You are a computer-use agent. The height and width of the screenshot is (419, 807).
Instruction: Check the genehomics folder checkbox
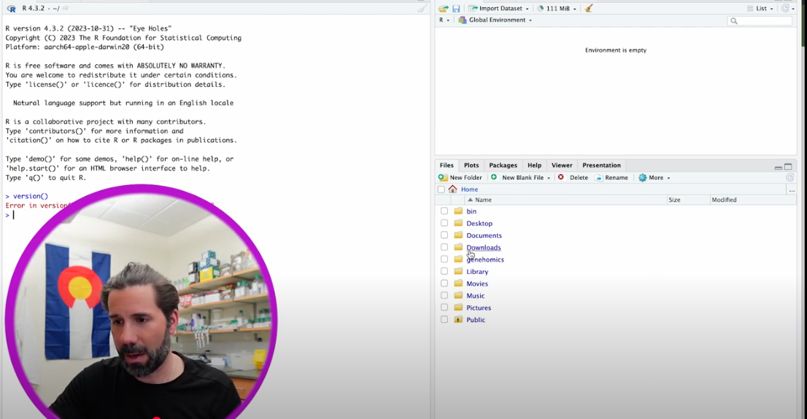coord(444,259)
